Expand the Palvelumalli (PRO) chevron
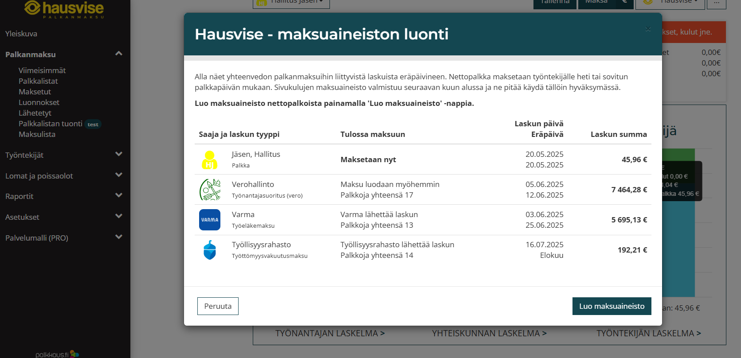This screenshot has width=741, height=358. coord(118,237)
